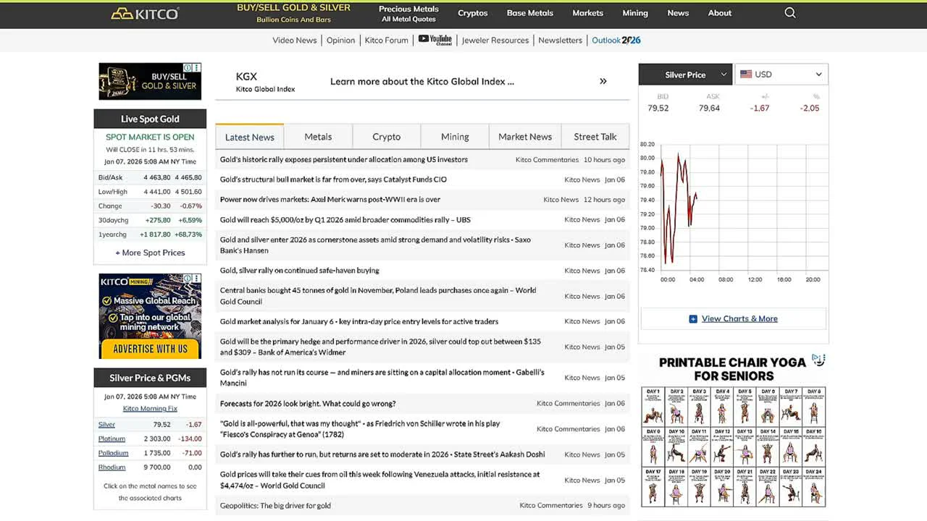This screenshot has height=521, width=927.
Task: Select the Street Talk tab
Action: (x=595, y=137)
